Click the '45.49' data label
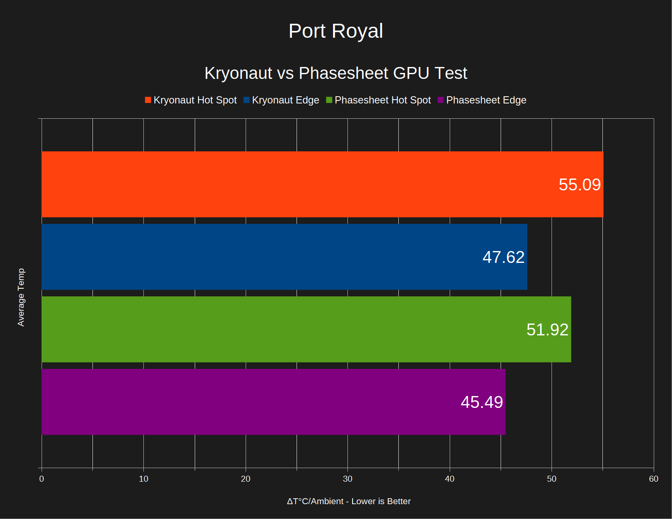 (482, 402)
